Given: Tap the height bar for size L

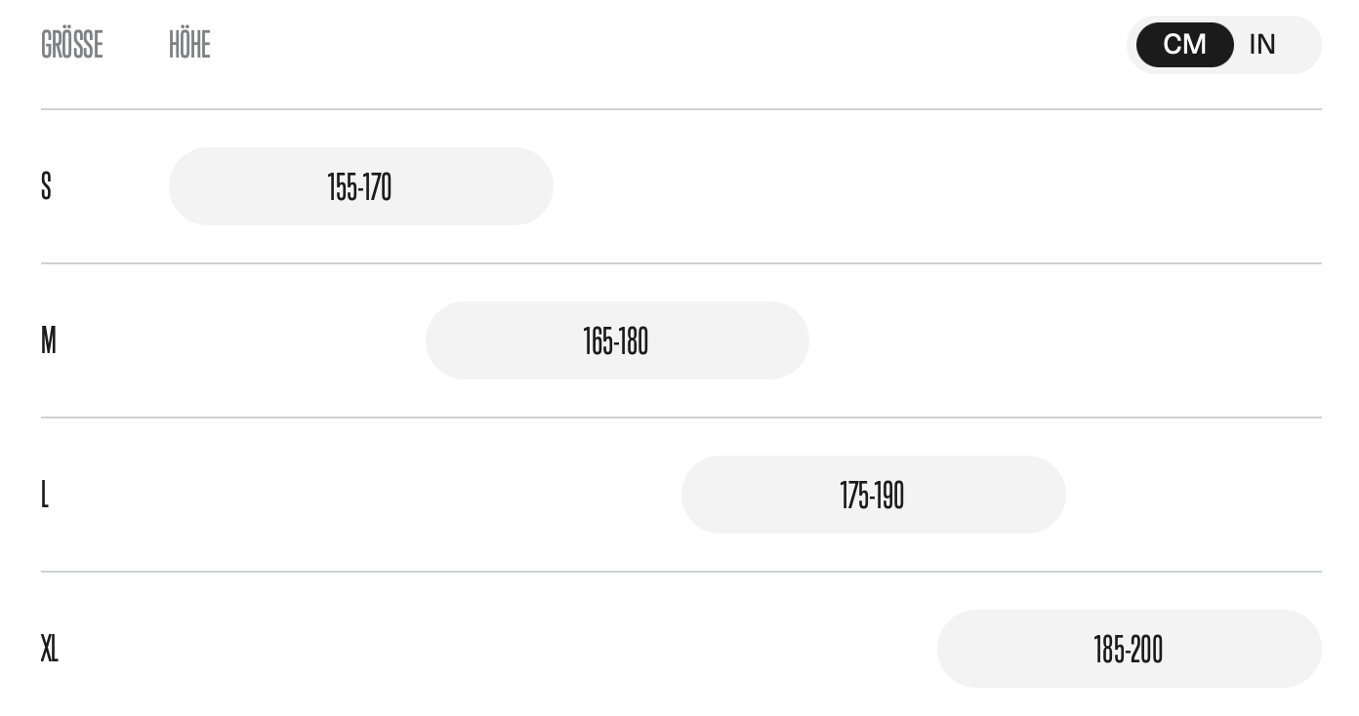Looking at the screenshot, I should coord(874,495).
